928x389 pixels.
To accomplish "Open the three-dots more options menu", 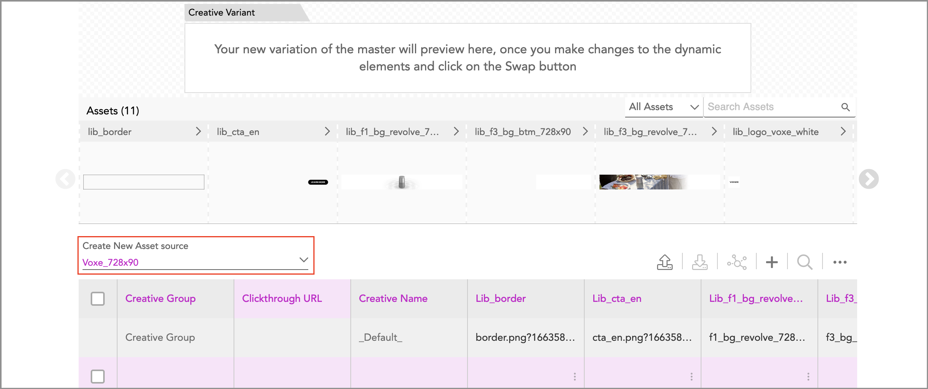I will (840, 262).
